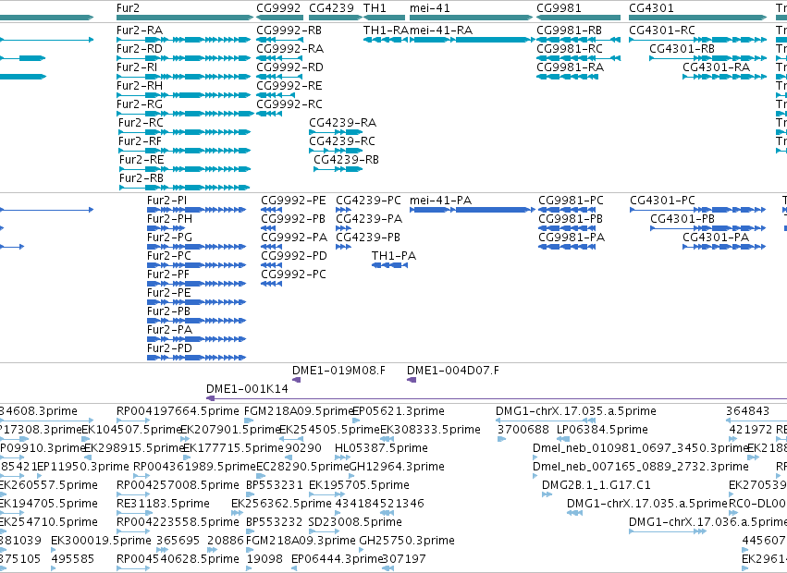This screenshot has height=573, width=787.
Task: Select clone DME1-001K14
Action: point(497,398)
